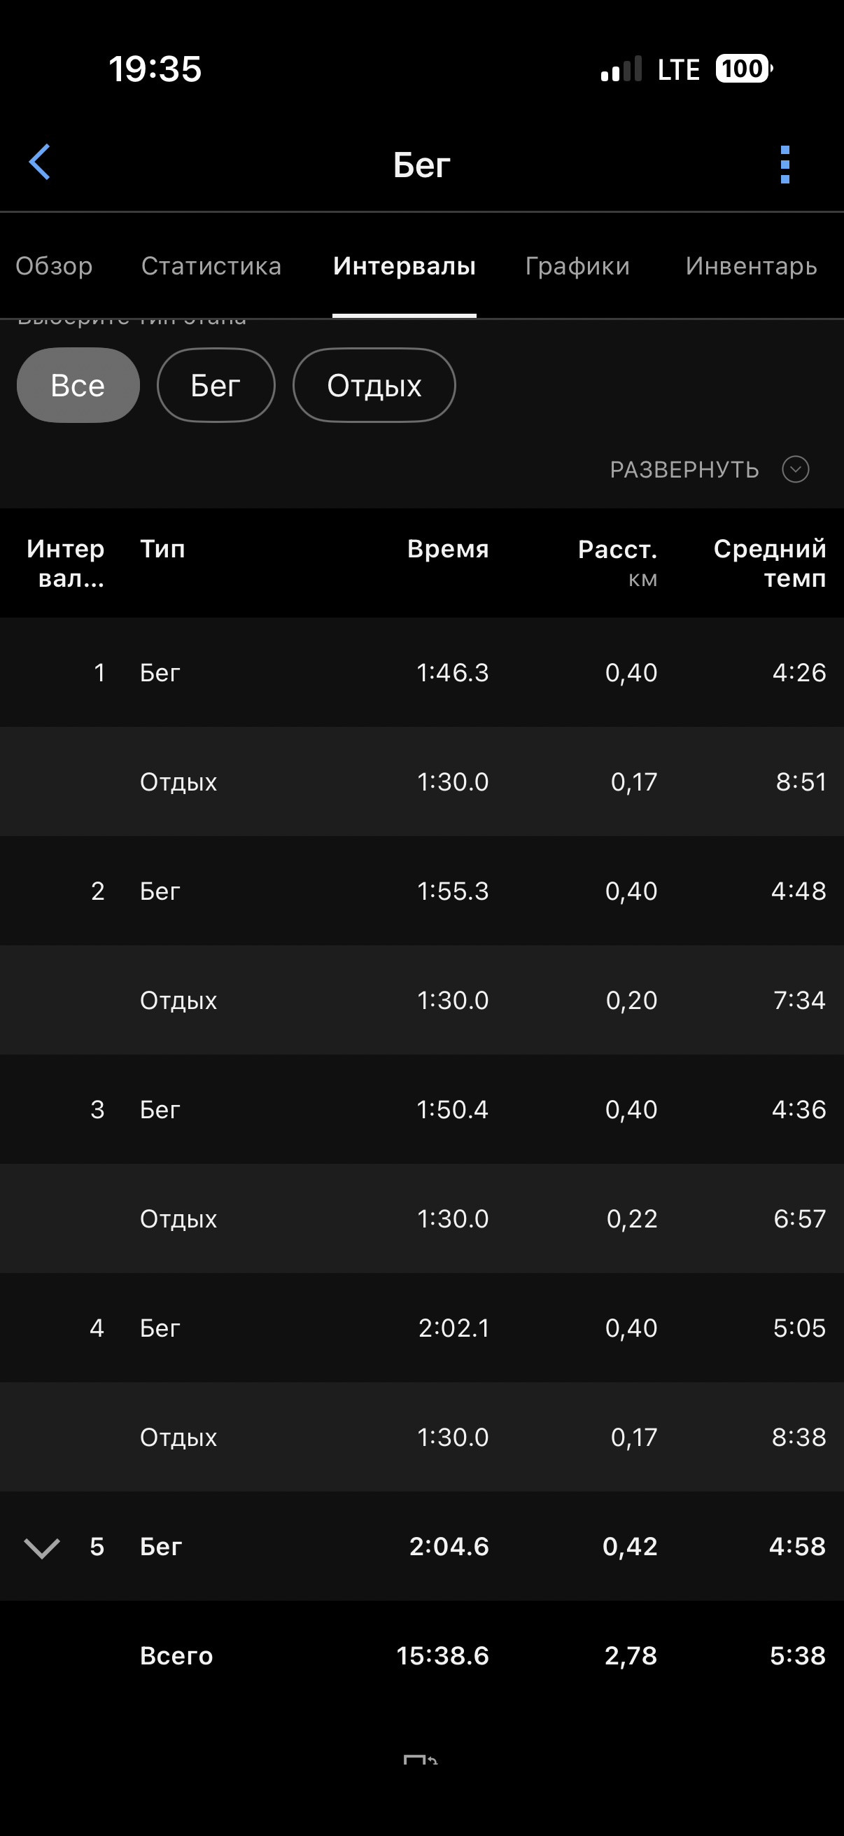Viewport: 844px width, 1836px height.
Task: Switch to the Статистика tab
Action: coord(211,266)
